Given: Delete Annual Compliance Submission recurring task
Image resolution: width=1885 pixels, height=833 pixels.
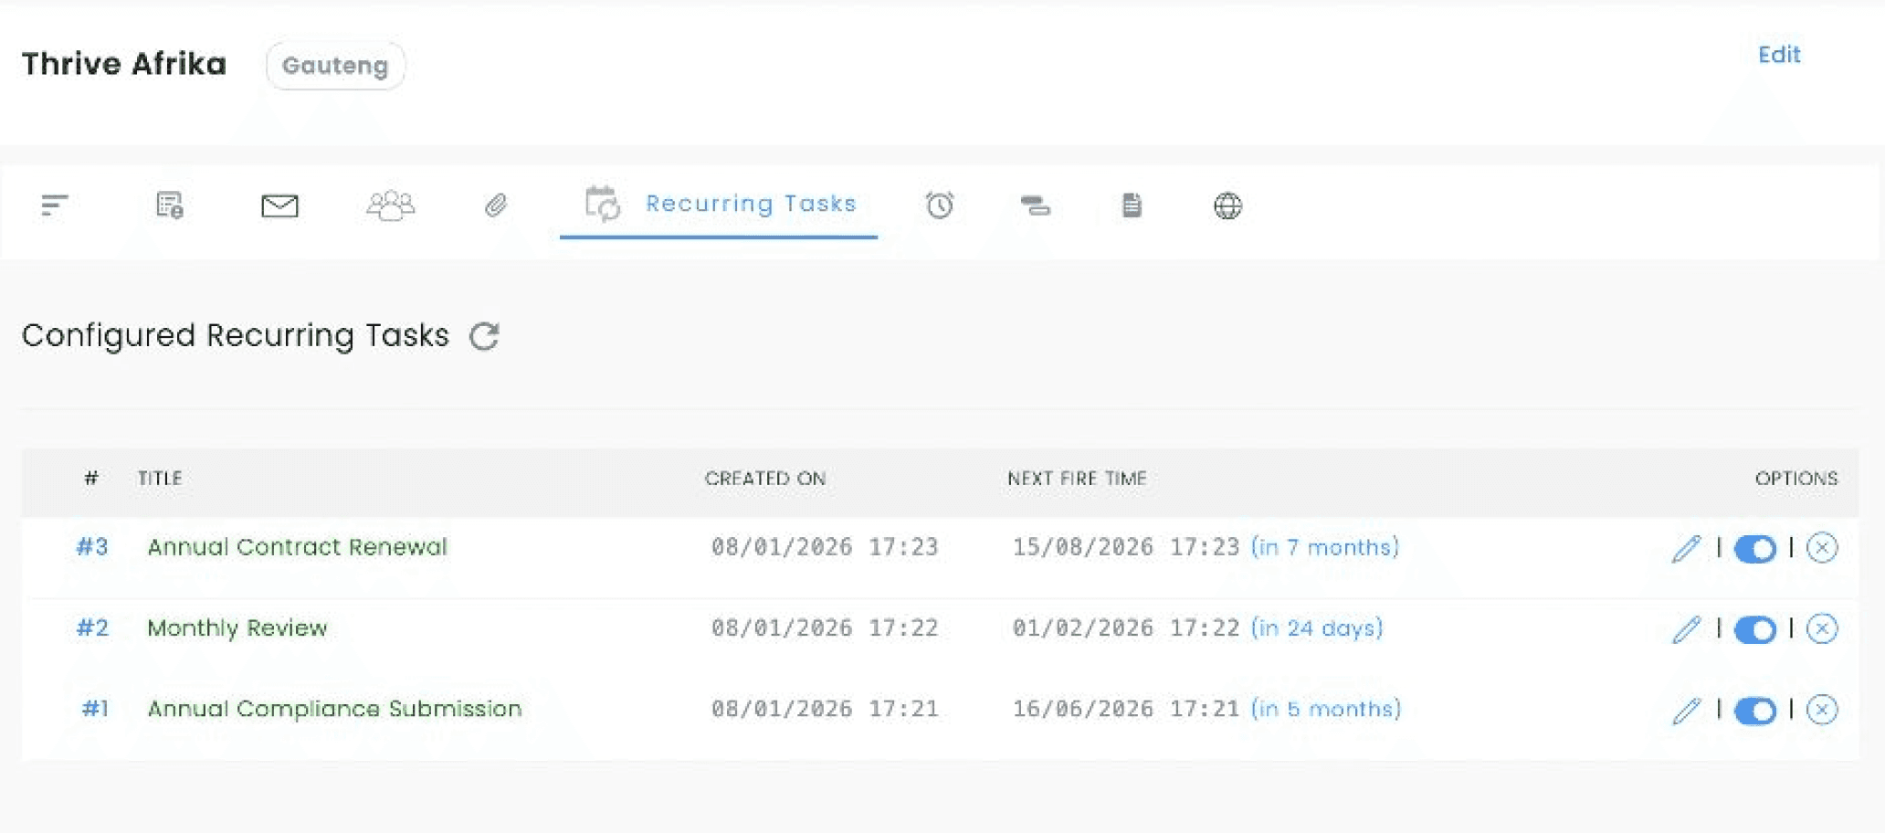Looking at the screenshot, I should pos(1822,710).
